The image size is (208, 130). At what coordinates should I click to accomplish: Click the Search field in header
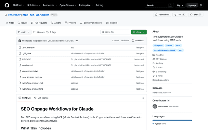click(x=159, y=5)
